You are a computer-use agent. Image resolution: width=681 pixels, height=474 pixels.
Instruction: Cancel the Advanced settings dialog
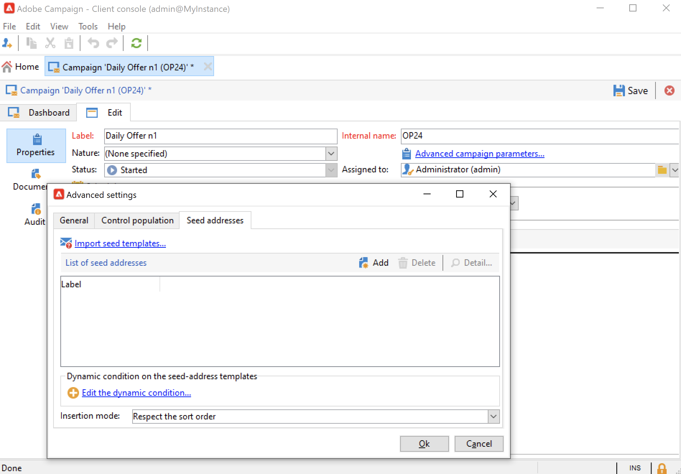479,444
